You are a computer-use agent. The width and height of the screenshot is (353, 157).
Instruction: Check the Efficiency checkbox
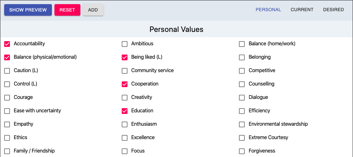point(242,111)
